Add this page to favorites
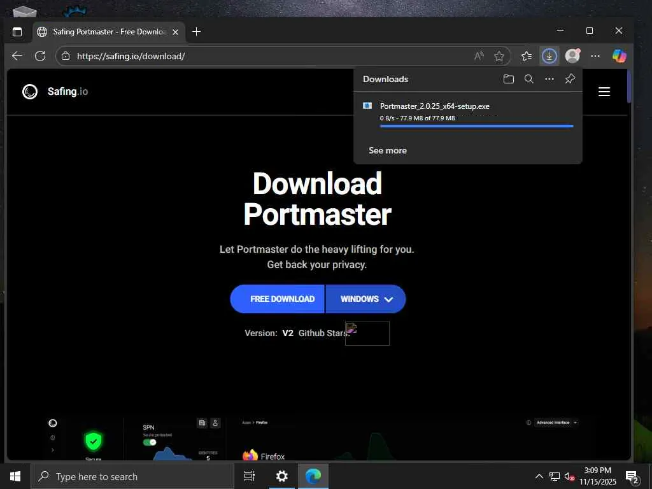This screenshot has height=489, width=652. point(499,56)
